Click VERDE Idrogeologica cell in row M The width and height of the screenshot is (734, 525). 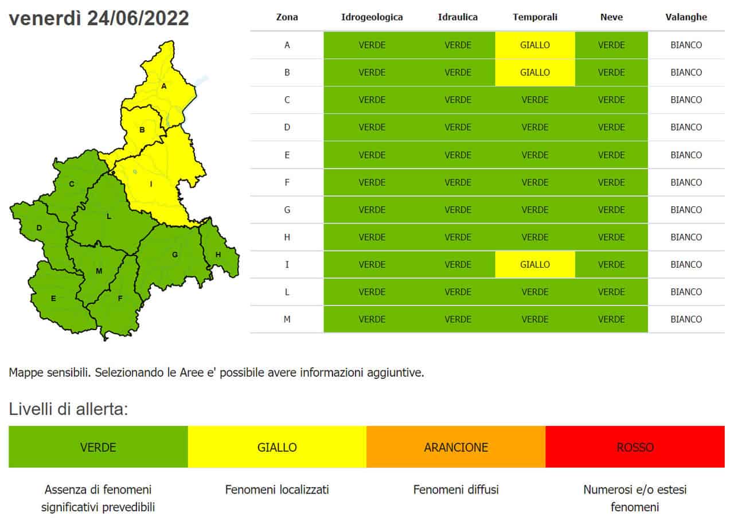tap(372, 319)
